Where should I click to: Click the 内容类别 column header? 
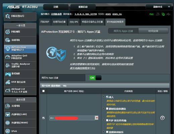point(128,91)
